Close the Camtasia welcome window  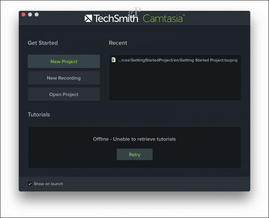(x=24, y=15)
